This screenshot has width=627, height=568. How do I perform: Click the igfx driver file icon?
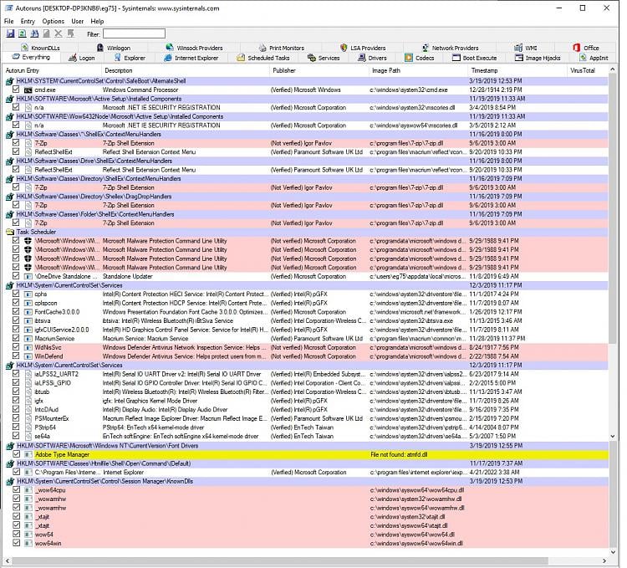point(28,401)
